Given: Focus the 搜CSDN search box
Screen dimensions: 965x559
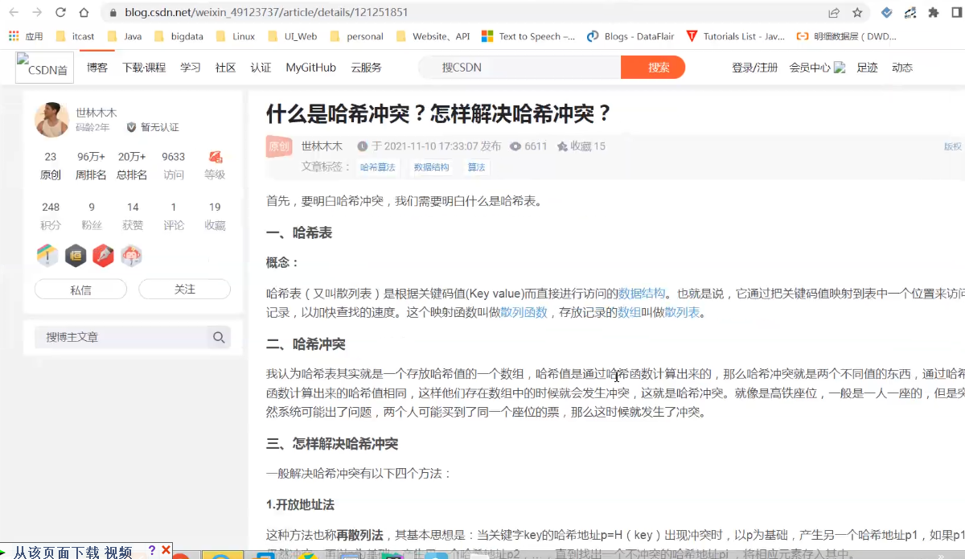Looking at the screenshot, I should click(x=519, y=68).
